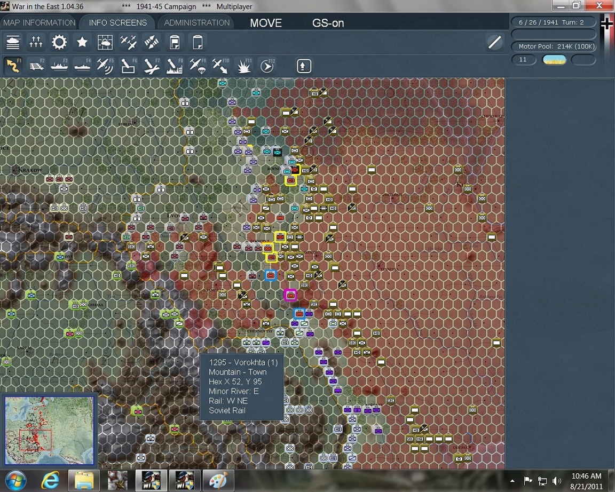Click the up-arrow box toolbar button
Image resolution: width=615 pixels, height=492 pixels.
coord(304,66)
